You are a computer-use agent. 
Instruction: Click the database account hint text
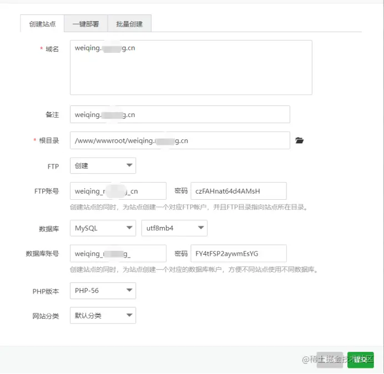tap(194, 270)
